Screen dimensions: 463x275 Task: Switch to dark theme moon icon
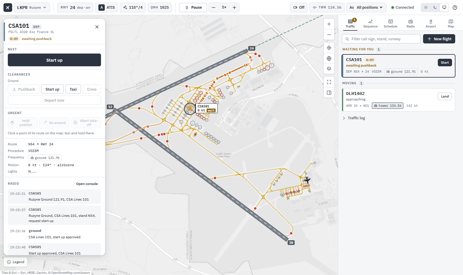[435, 8]
